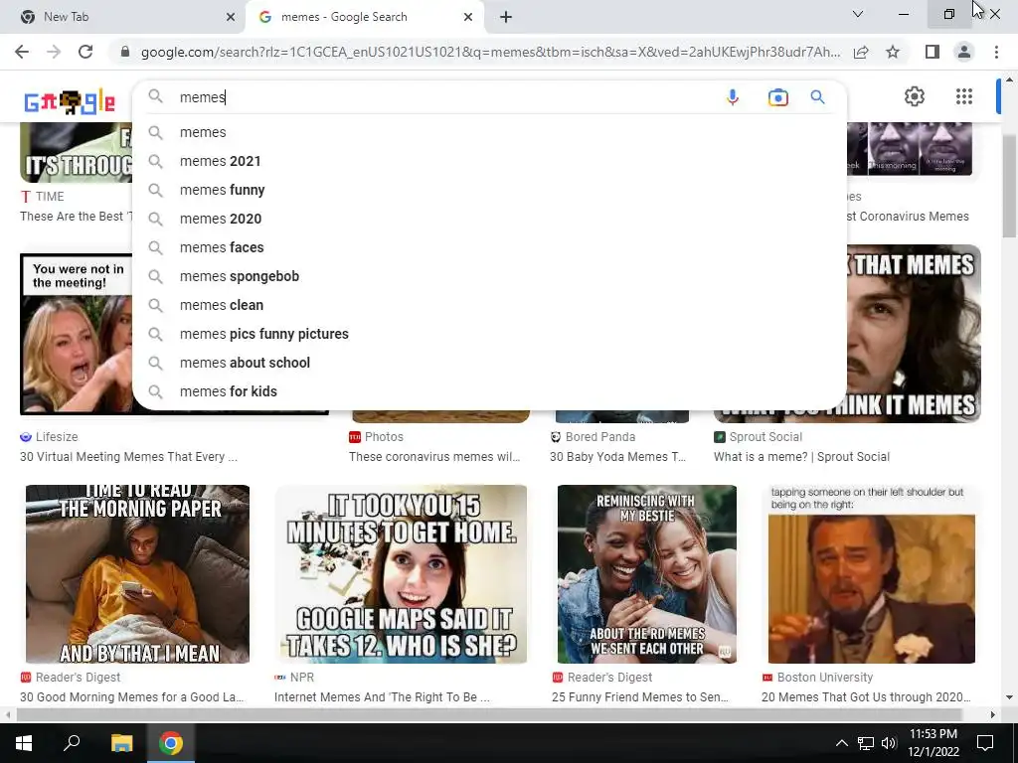Viewport: 1018px width, 763px height.
Task: Click the Google doodle logo
Action: [x=70, y=102]
